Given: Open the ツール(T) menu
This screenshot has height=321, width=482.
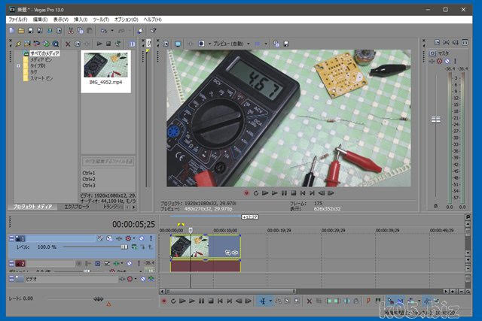Looking at the screenshot, I should pyautogui.click(x=101, y=20).
